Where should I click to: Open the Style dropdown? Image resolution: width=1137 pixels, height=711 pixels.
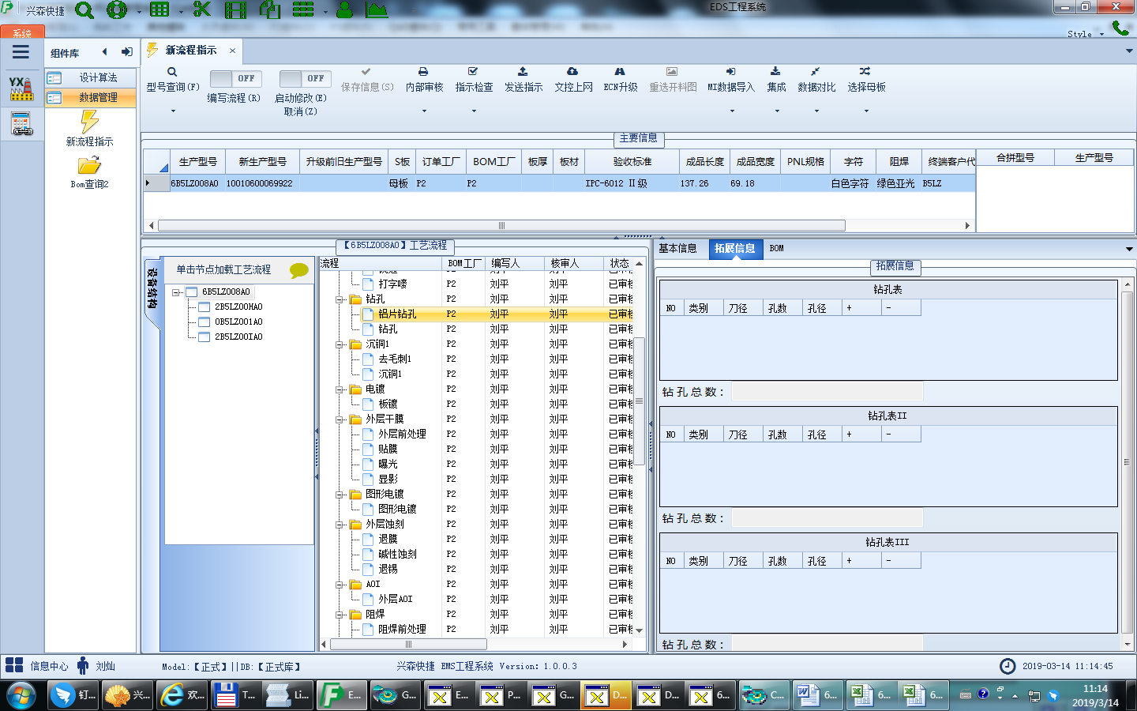(x=1086, y=34)
